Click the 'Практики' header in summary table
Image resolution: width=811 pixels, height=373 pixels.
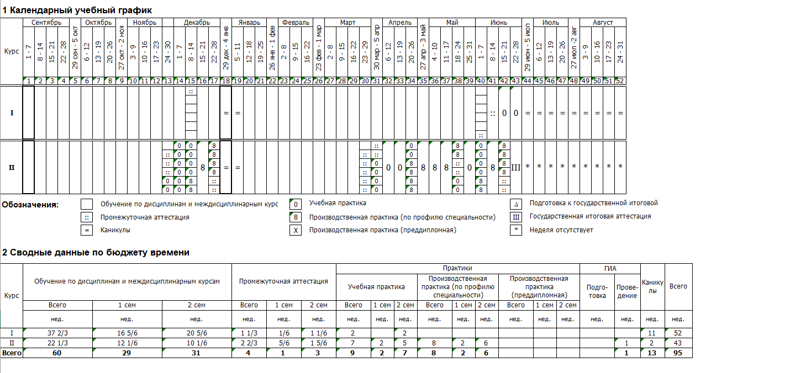[x=457, y=268]
